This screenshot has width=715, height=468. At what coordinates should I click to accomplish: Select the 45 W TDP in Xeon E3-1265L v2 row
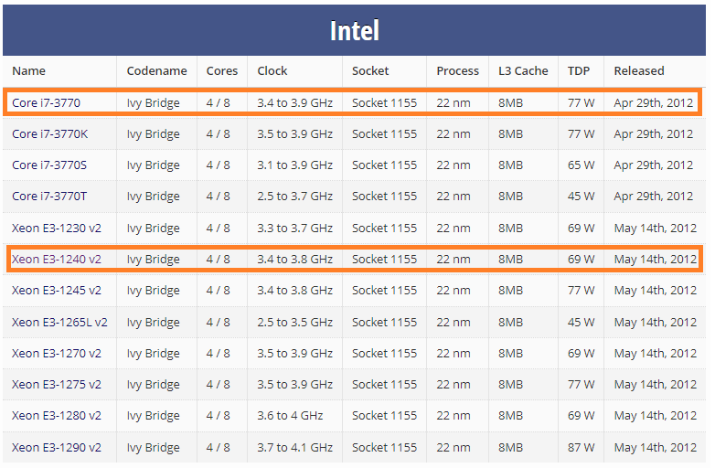point(581,322)
